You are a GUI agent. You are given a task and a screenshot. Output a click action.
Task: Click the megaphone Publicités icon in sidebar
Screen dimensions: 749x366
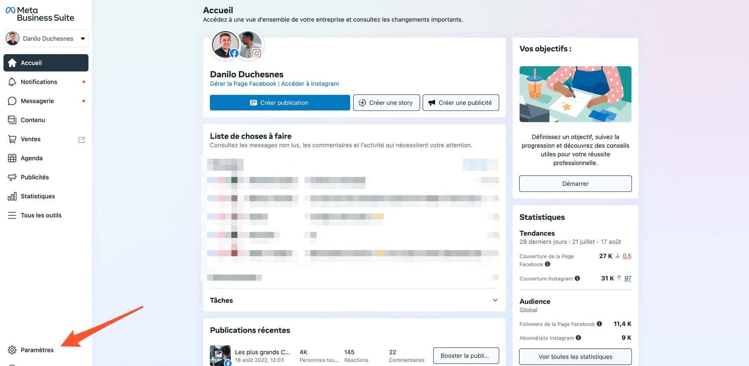(12, 177)
